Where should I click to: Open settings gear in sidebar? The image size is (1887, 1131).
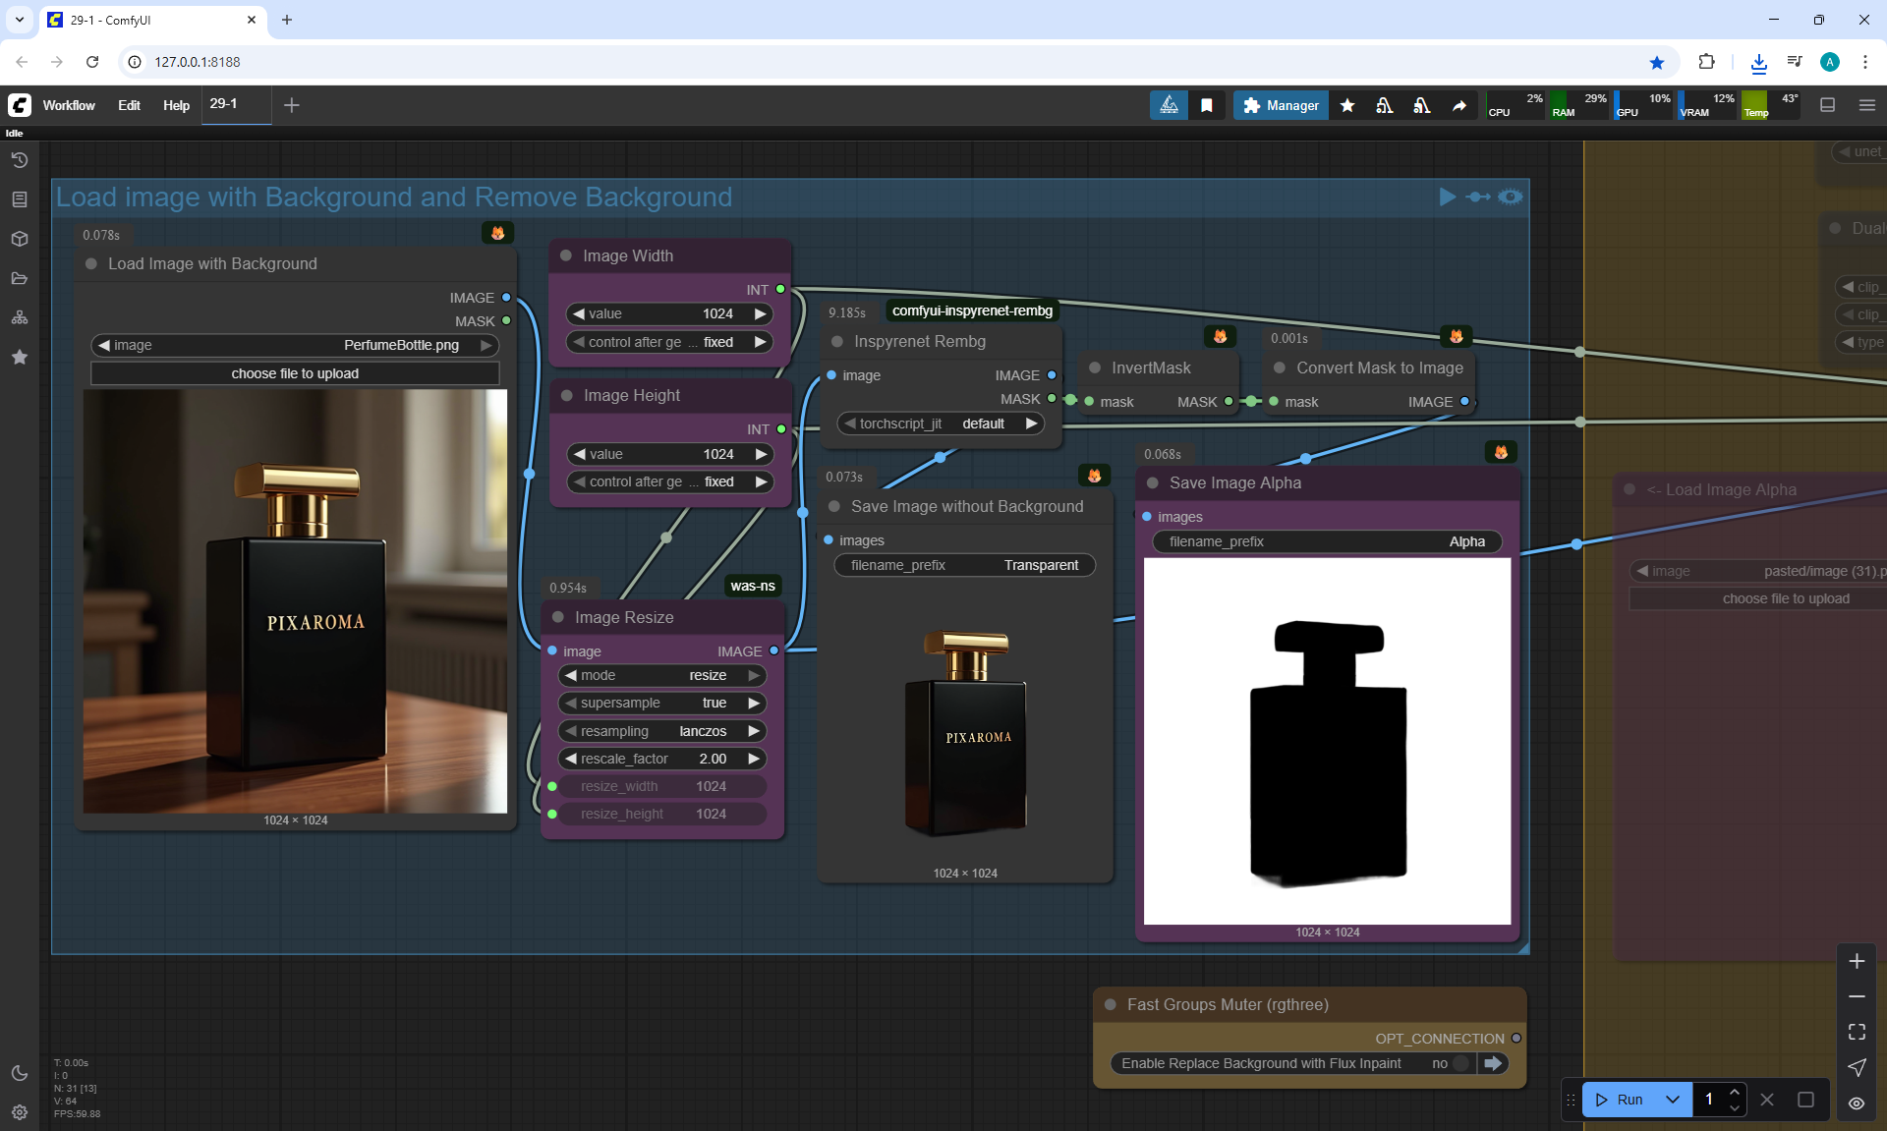click(x=19, y=1112)
